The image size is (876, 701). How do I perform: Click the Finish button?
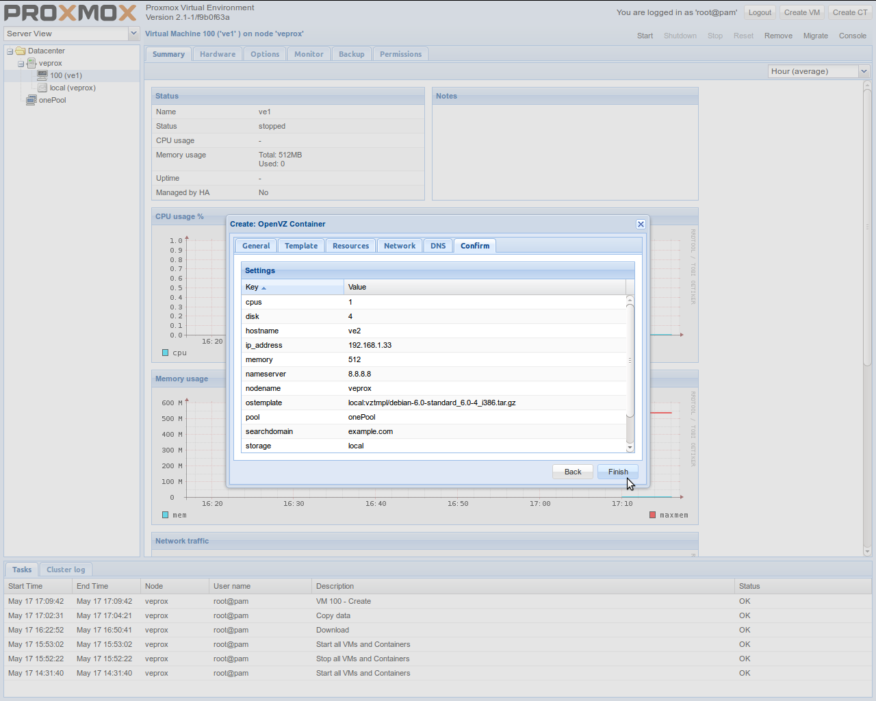617,471
